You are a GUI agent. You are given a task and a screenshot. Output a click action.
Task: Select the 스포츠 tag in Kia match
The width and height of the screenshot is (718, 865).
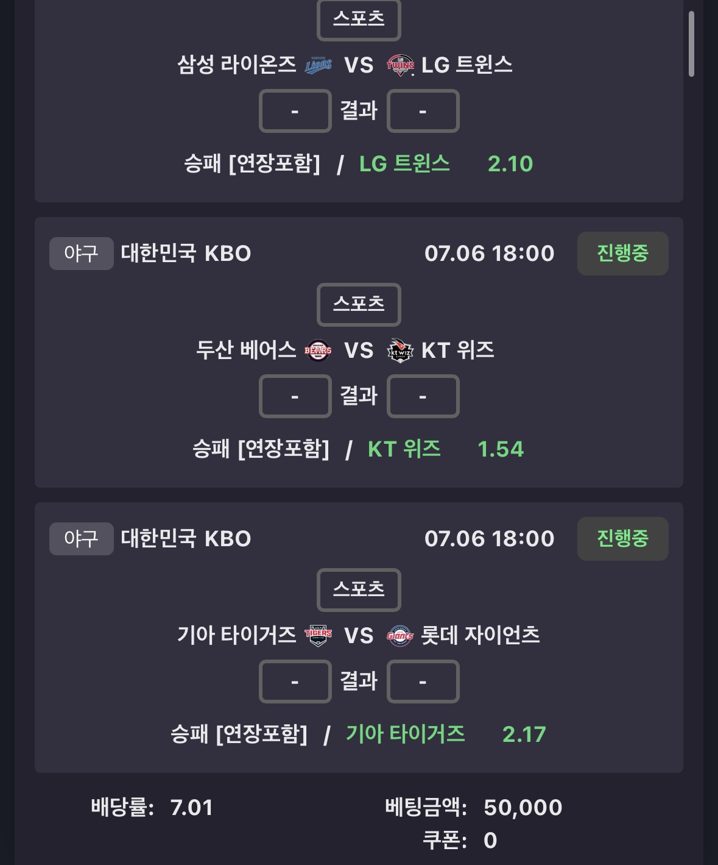pyautogui.click(x=359, y=589)
